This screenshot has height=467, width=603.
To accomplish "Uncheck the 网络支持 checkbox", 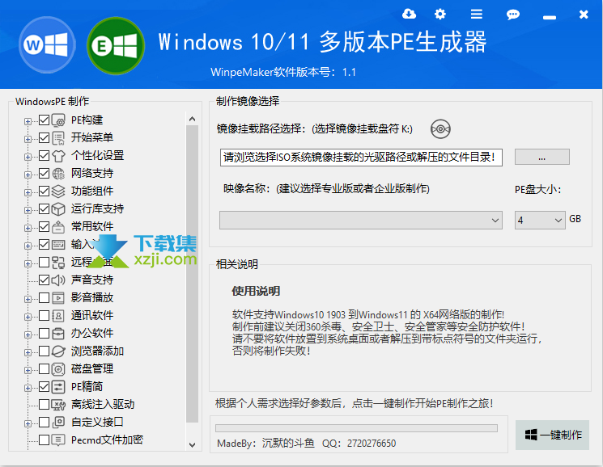I will pos(45,174).
